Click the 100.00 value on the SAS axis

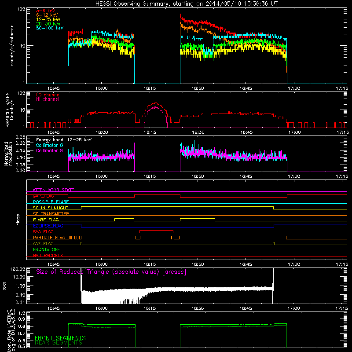coord(18,269)
